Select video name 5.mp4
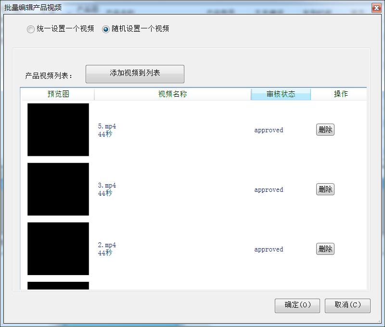 (107, 126)
